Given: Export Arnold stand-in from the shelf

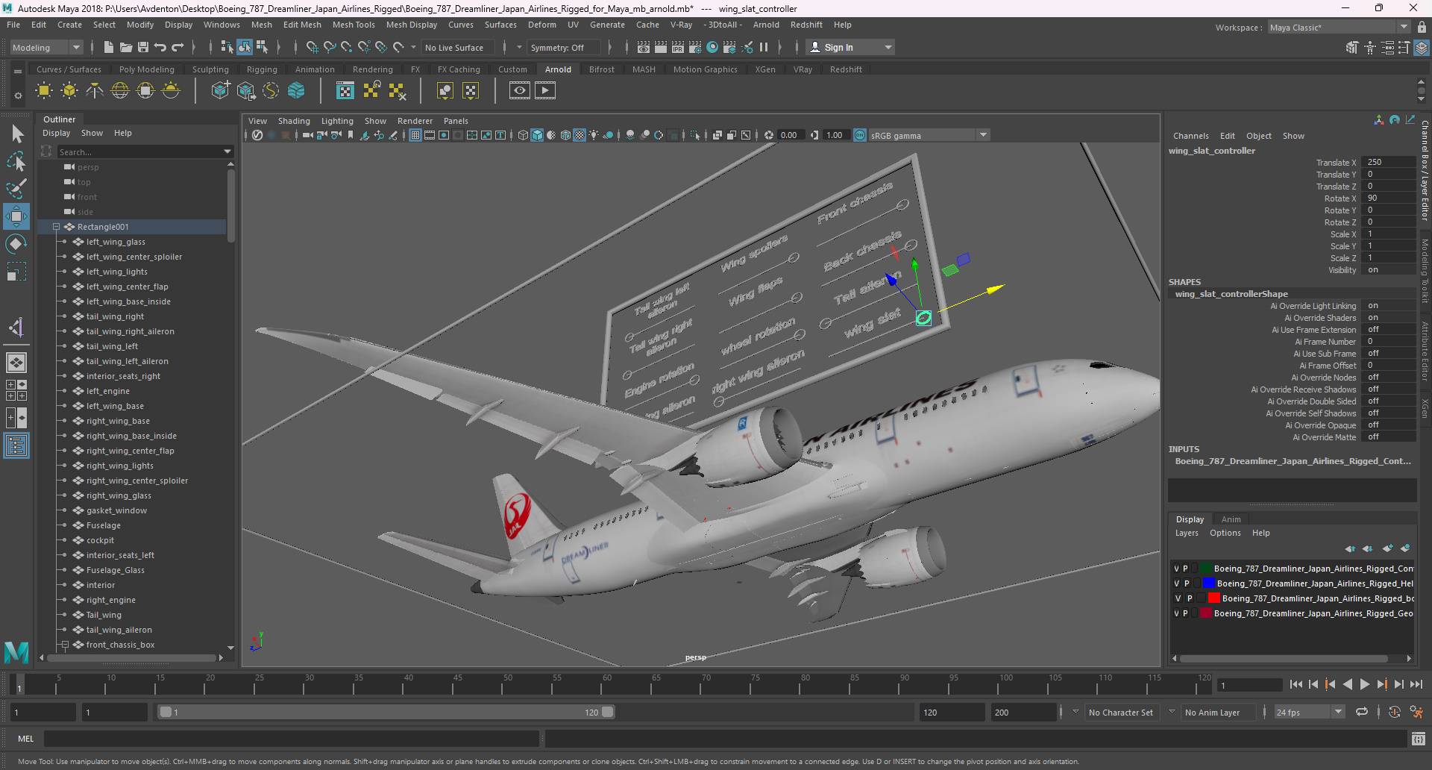Looking at the screenshot, I should (245, 91).
